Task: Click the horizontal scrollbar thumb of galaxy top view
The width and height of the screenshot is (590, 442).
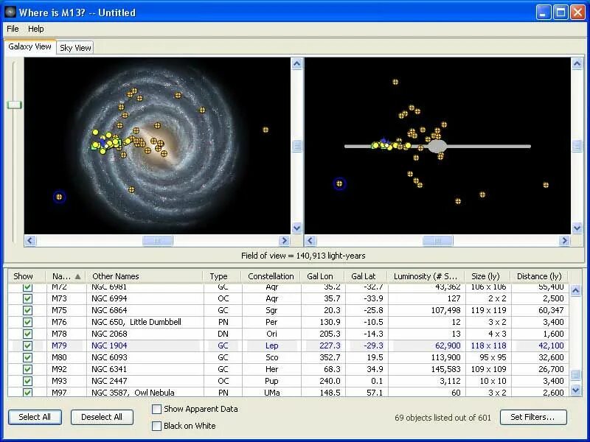Action: (158, 241)
